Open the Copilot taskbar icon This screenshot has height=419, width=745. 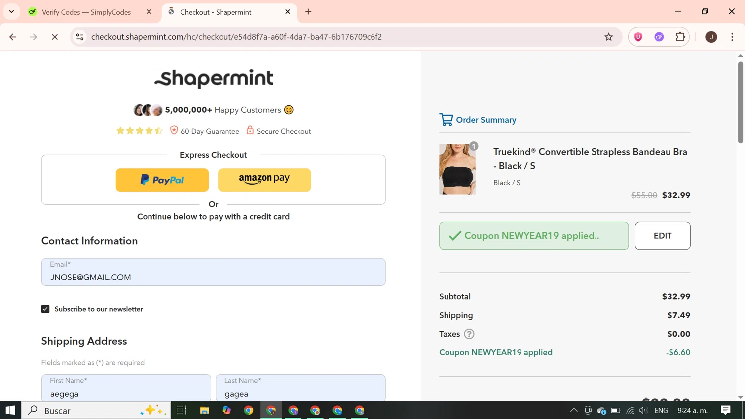226,410
